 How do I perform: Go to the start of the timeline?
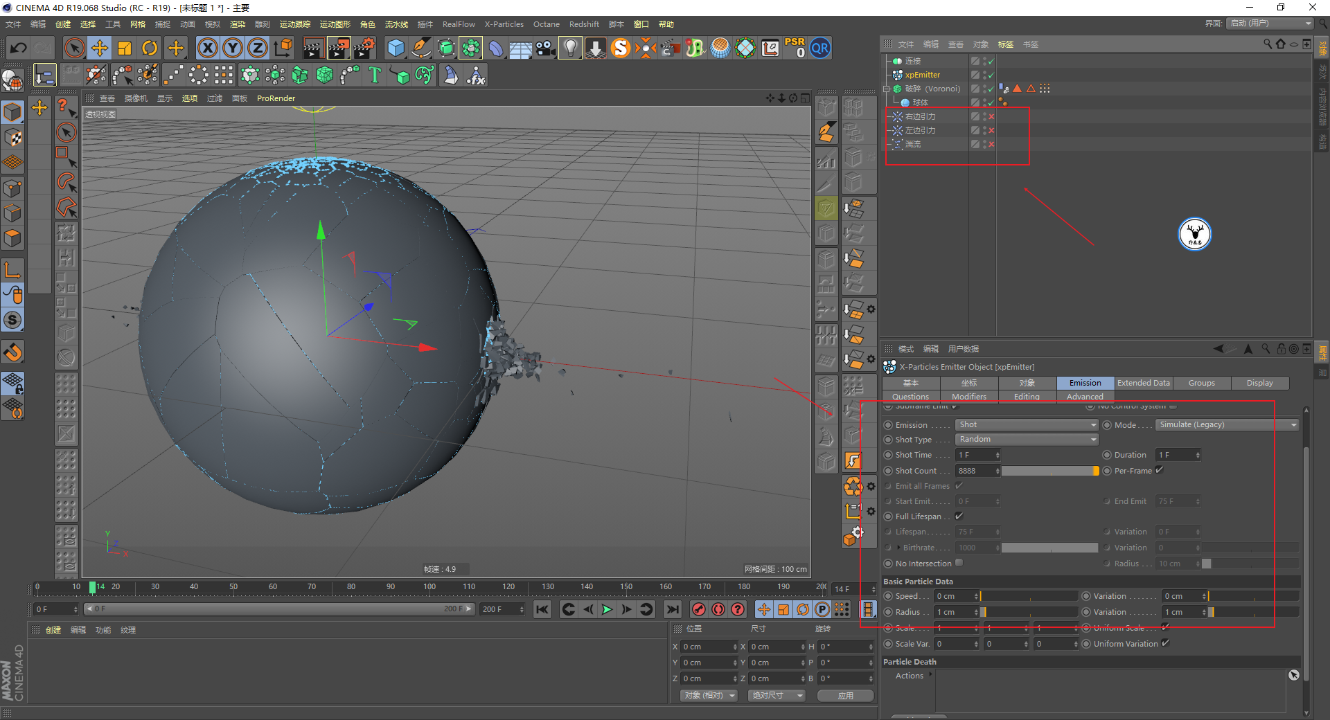[x=542, y=609]
